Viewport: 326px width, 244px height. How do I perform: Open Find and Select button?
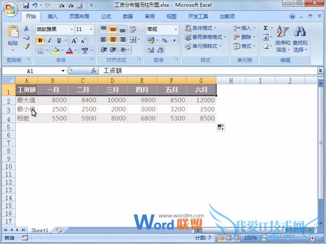pyautogui.click(x=300, y=39)
